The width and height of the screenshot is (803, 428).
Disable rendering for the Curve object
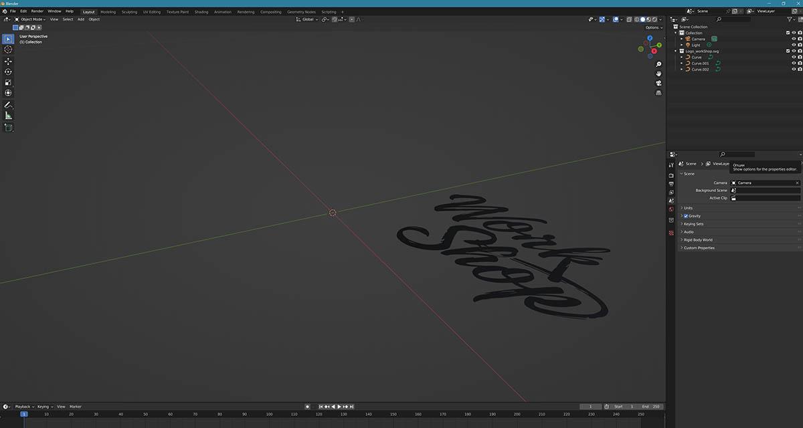800,57
